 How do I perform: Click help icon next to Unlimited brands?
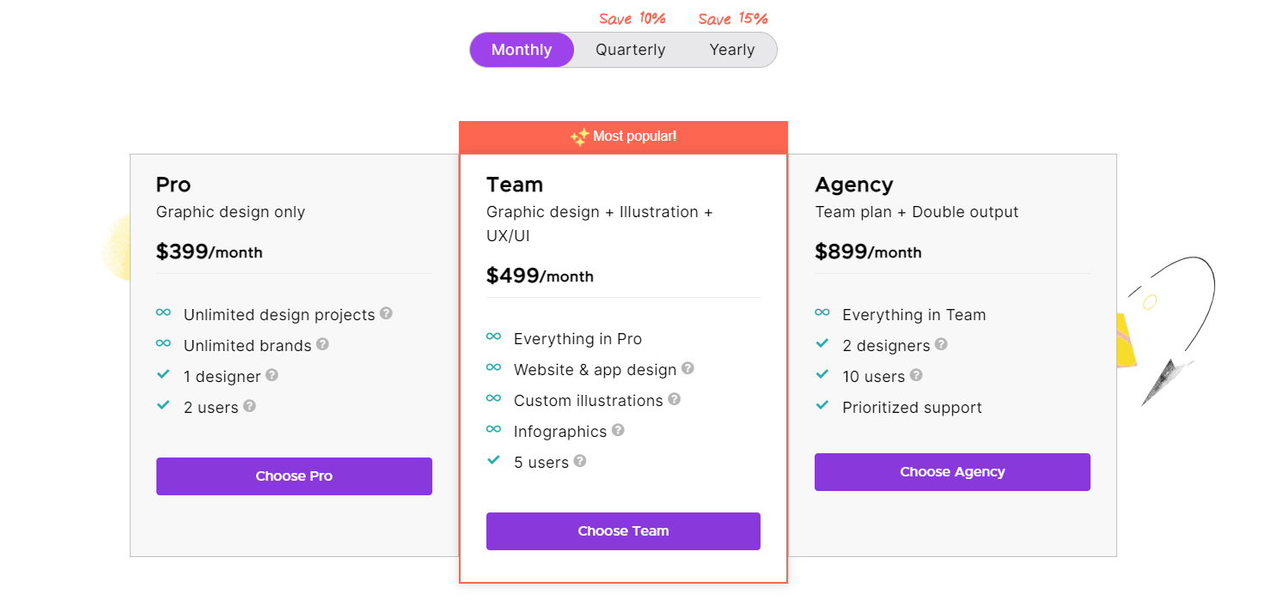click(x=322, y=344)
